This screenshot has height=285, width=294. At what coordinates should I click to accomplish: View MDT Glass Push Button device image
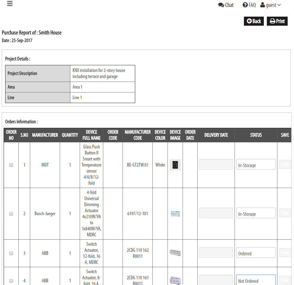coord(175,165)
